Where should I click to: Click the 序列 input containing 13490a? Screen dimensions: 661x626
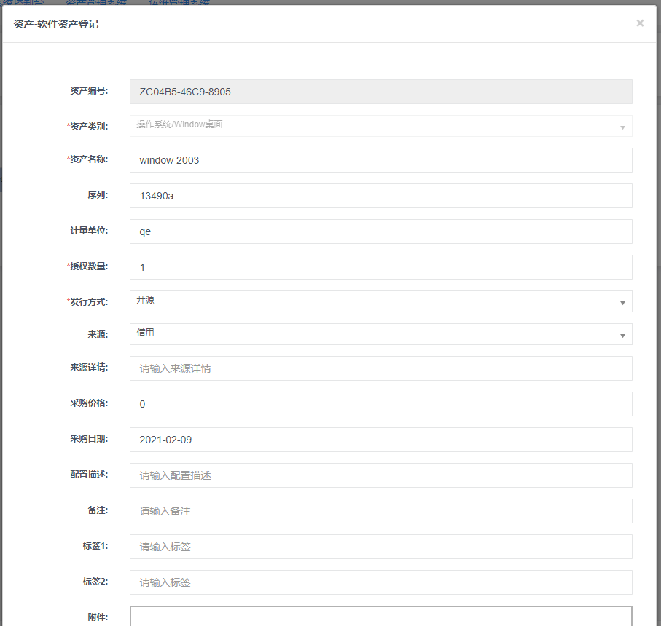[380, 196]
